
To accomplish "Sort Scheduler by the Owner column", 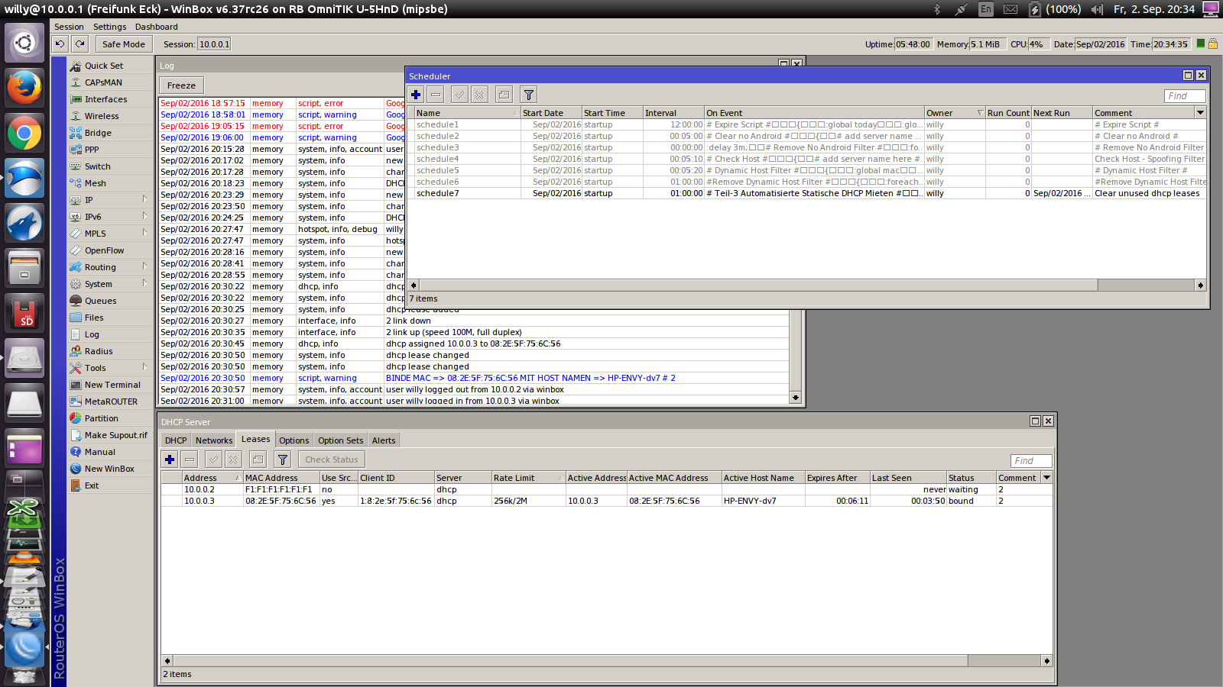I will point(955,113).
